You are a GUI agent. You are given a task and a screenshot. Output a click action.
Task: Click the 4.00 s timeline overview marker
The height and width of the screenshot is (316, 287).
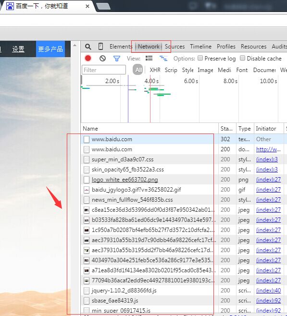(x=151, y=81)
